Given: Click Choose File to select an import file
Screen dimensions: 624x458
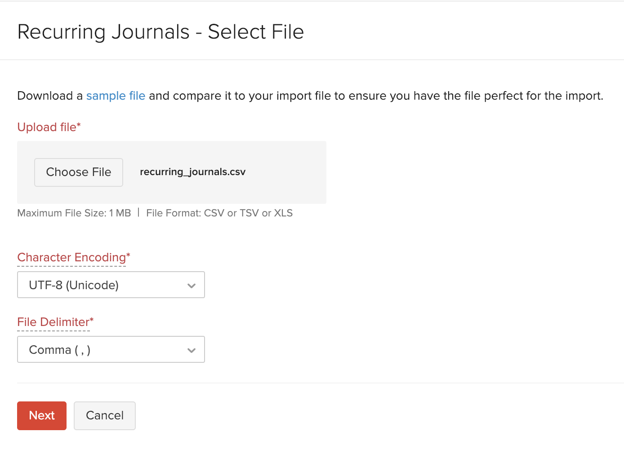Looking at the screenshot, I should click(78, 172).
